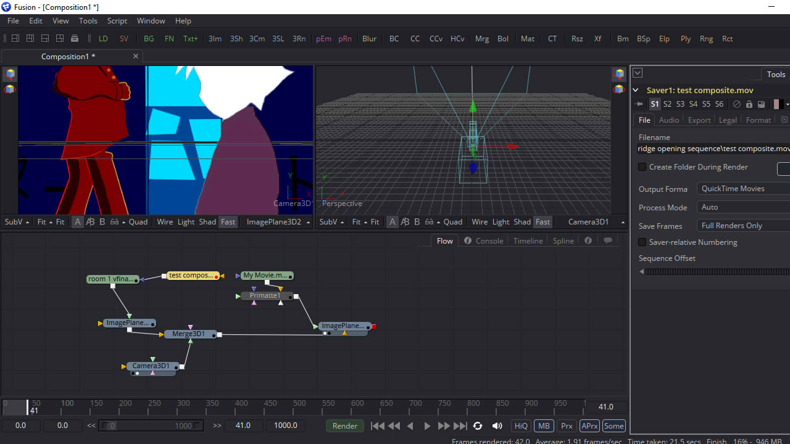Image resolution: width=790 pixels, height=444 pixels.
Task: Open SubV menu in right viewer
Action: click(x=331, y=222)
